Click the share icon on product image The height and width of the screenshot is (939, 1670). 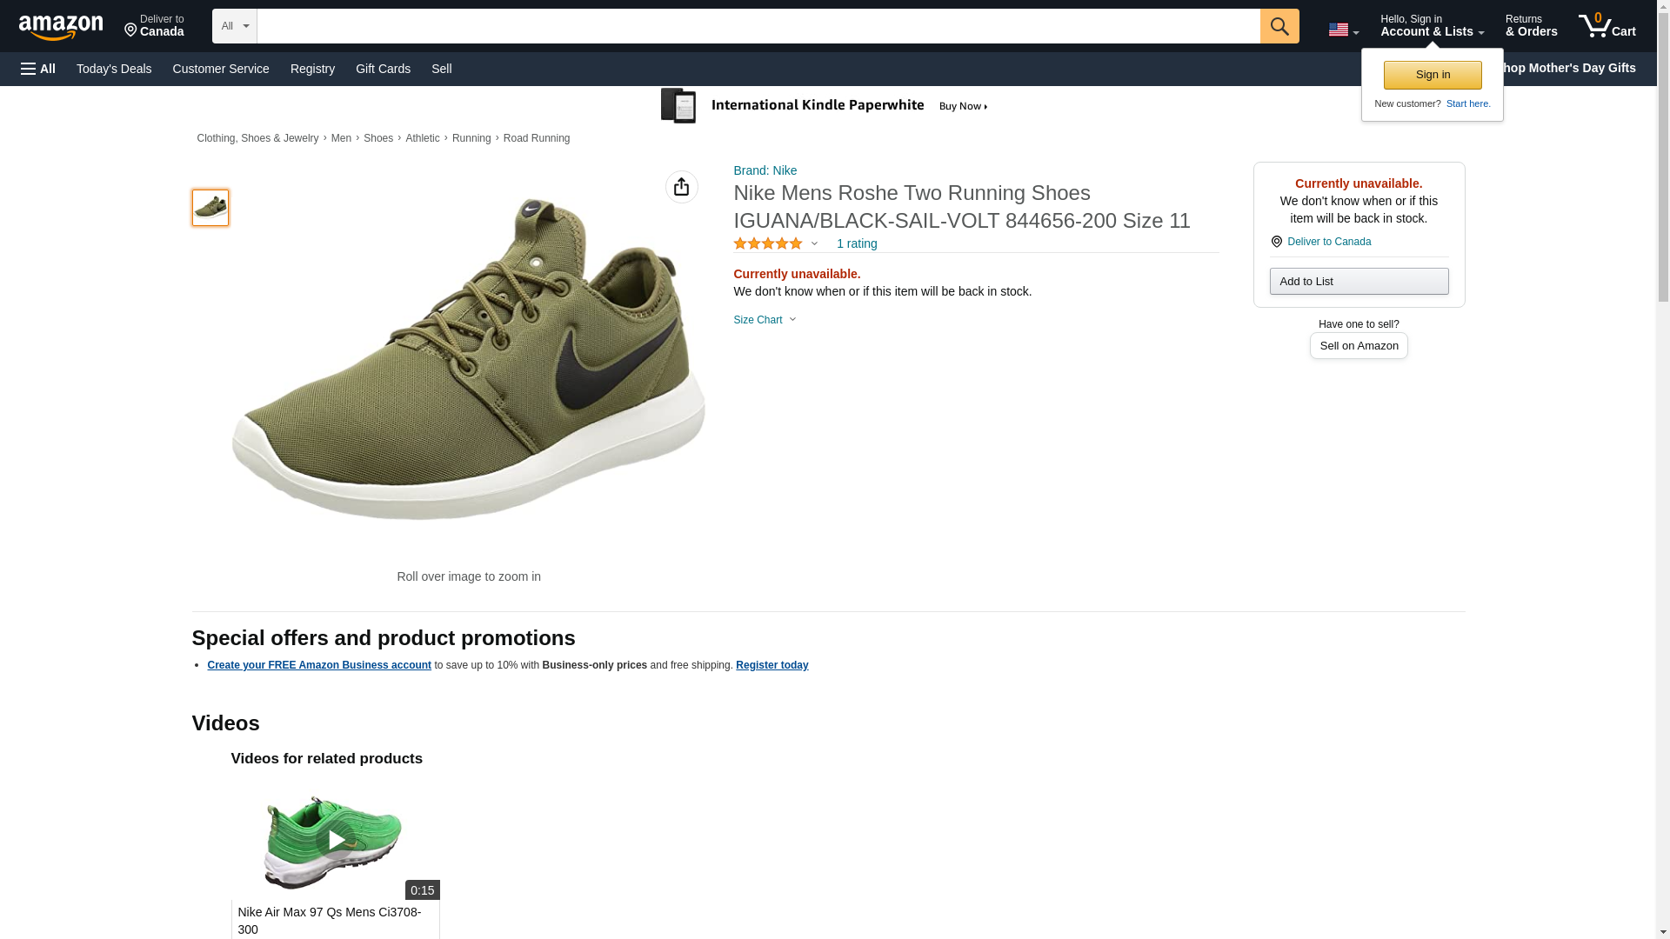tap(681, 187)
